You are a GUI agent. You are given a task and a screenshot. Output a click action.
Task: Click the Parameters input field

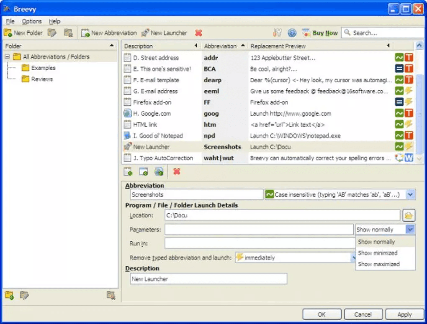(x=259, y=230)
